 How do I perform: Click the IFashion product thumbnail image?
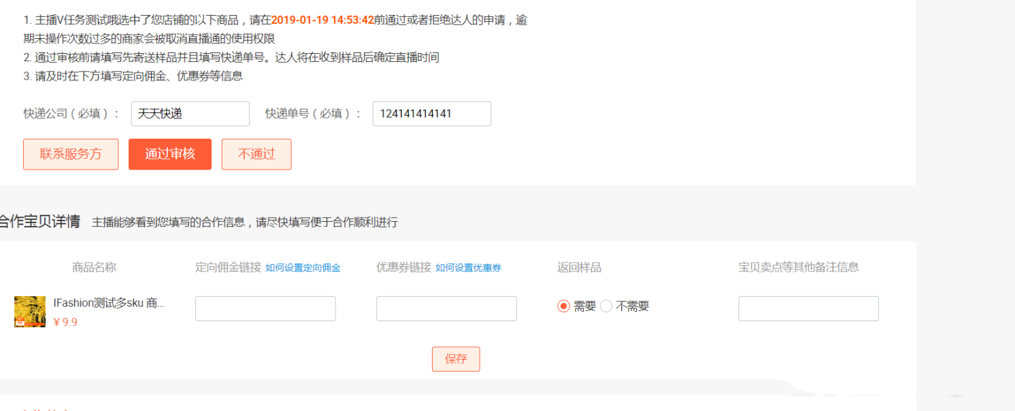[30, 312]
